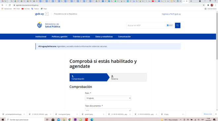Close the downloads bar with the X
This screenshot has height=121, width=218.
point(216,114)
